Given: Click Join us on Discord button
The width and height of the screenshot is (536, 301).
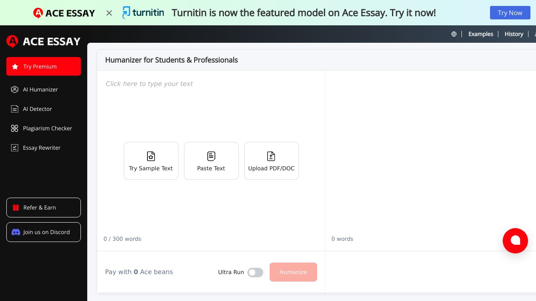Looking at the screenshot, I should (44, 232).
